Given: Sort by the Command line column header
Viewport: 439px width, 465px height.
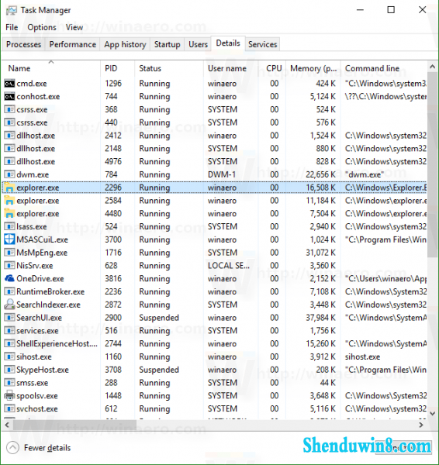Looking at the screenshot, I should [x=384, y=68].
